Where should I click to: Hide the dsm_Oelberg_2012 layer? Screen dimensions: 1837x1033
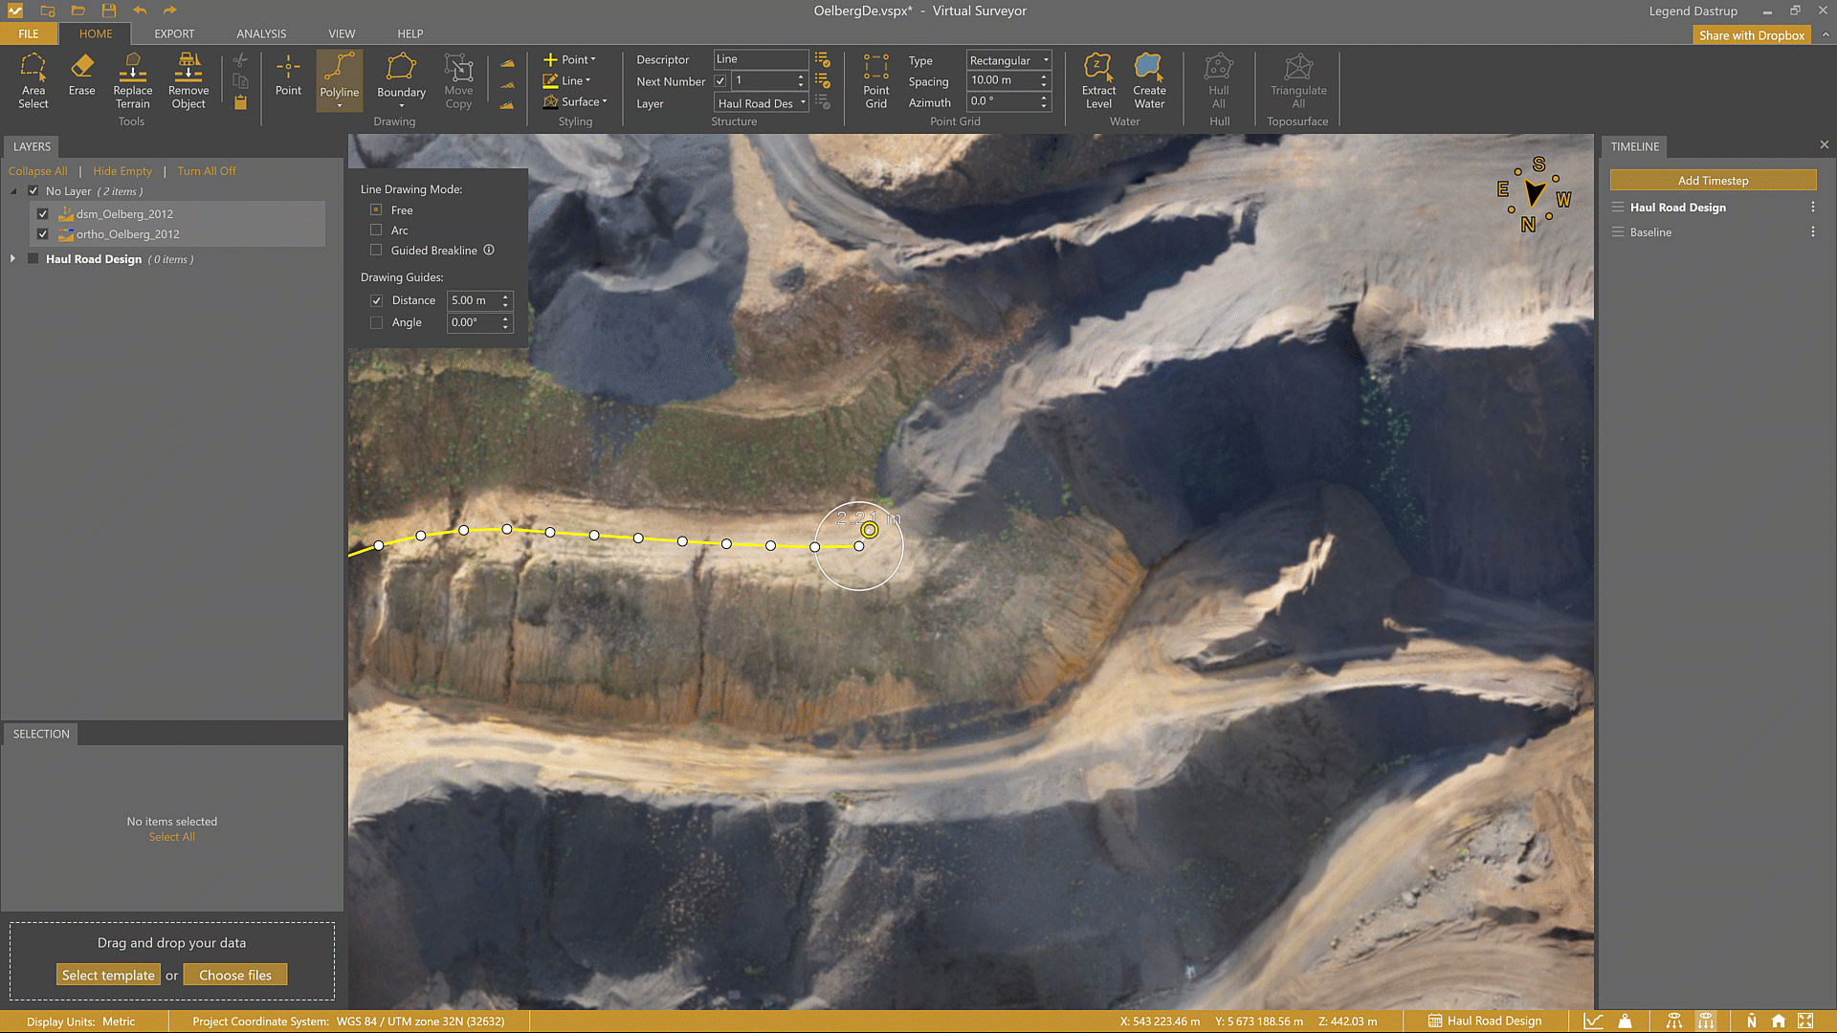43,214
